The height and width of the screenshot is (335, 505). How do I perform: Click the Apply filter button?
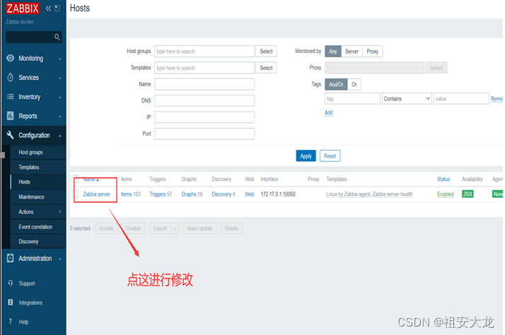click(306, 156)
